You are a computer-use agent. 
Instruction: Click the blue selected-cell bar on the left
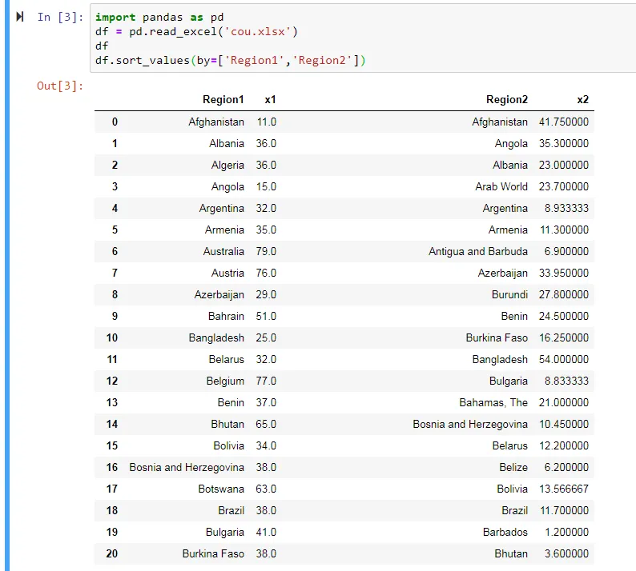tap(7, 285)
